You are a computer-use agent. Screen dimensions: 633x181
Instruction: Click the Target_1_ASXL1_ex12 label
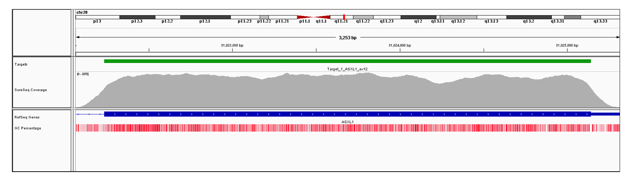click(x=347, y=69)
